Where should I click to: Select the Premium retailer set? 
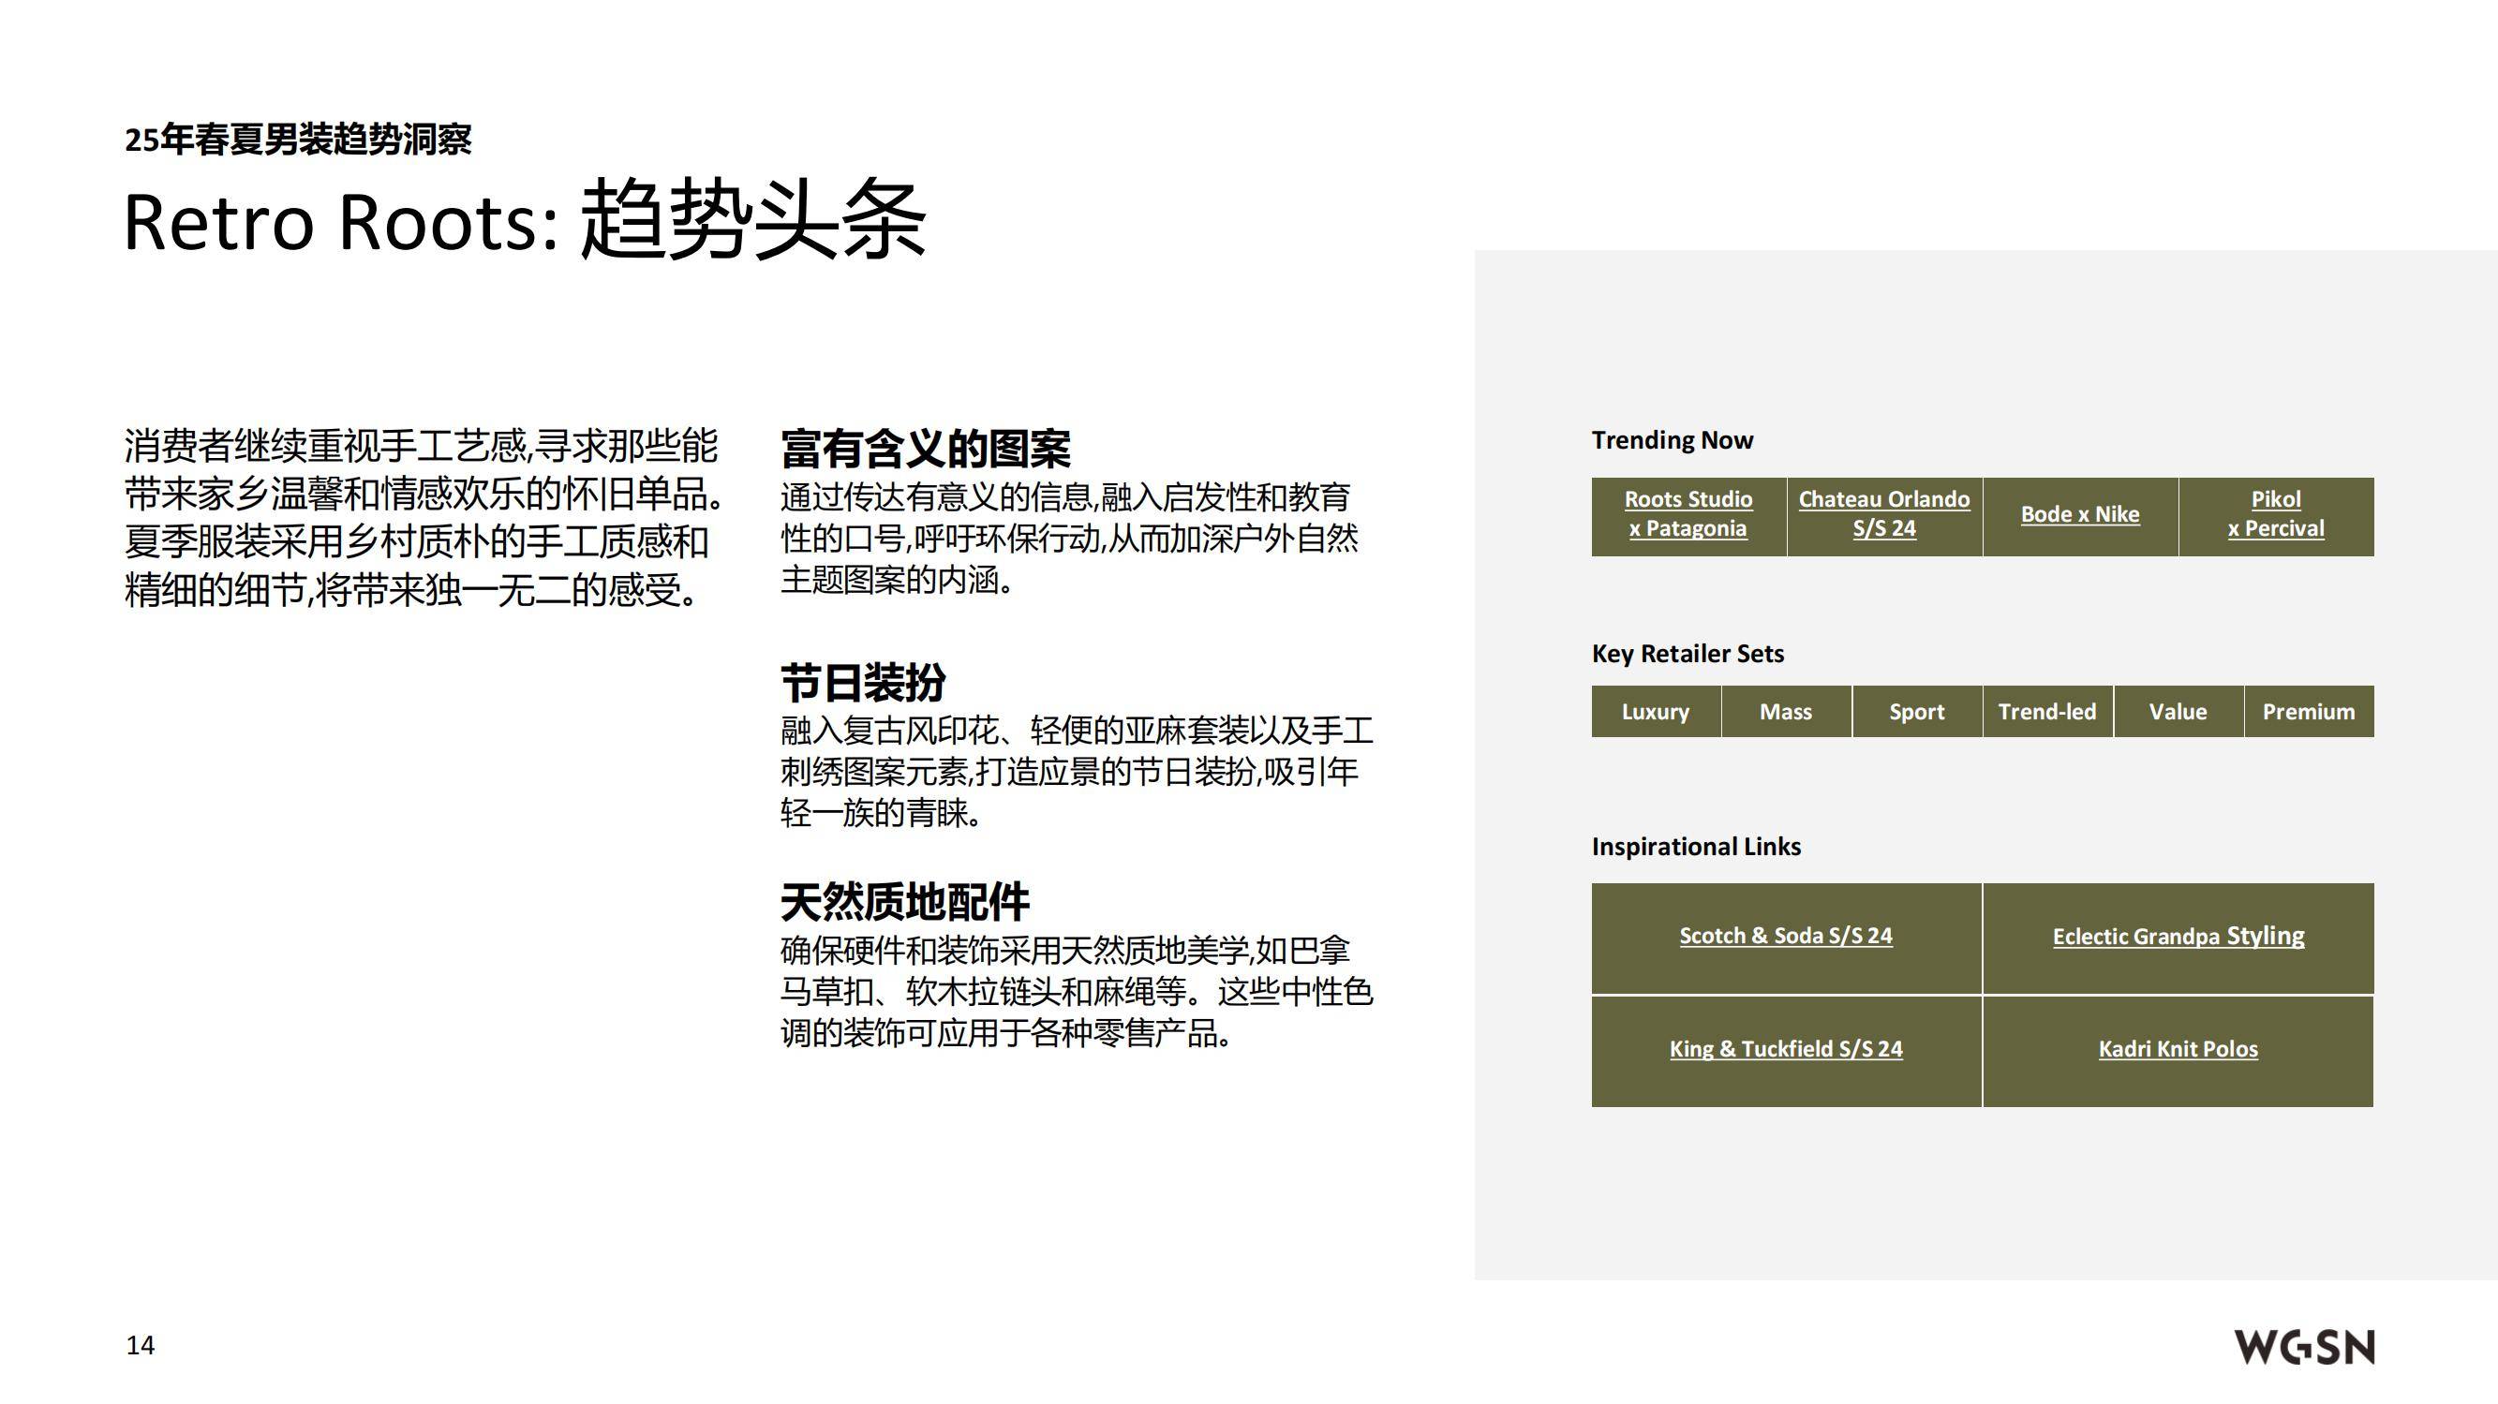(x=2309, y=712)
